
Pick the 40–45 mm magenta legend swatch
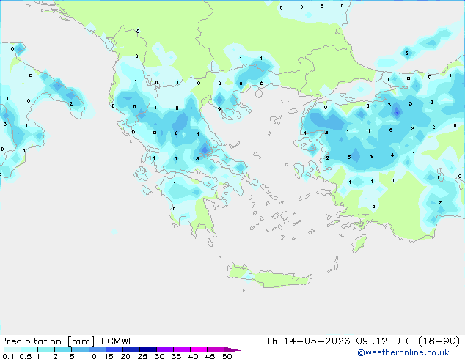[199, 349]
